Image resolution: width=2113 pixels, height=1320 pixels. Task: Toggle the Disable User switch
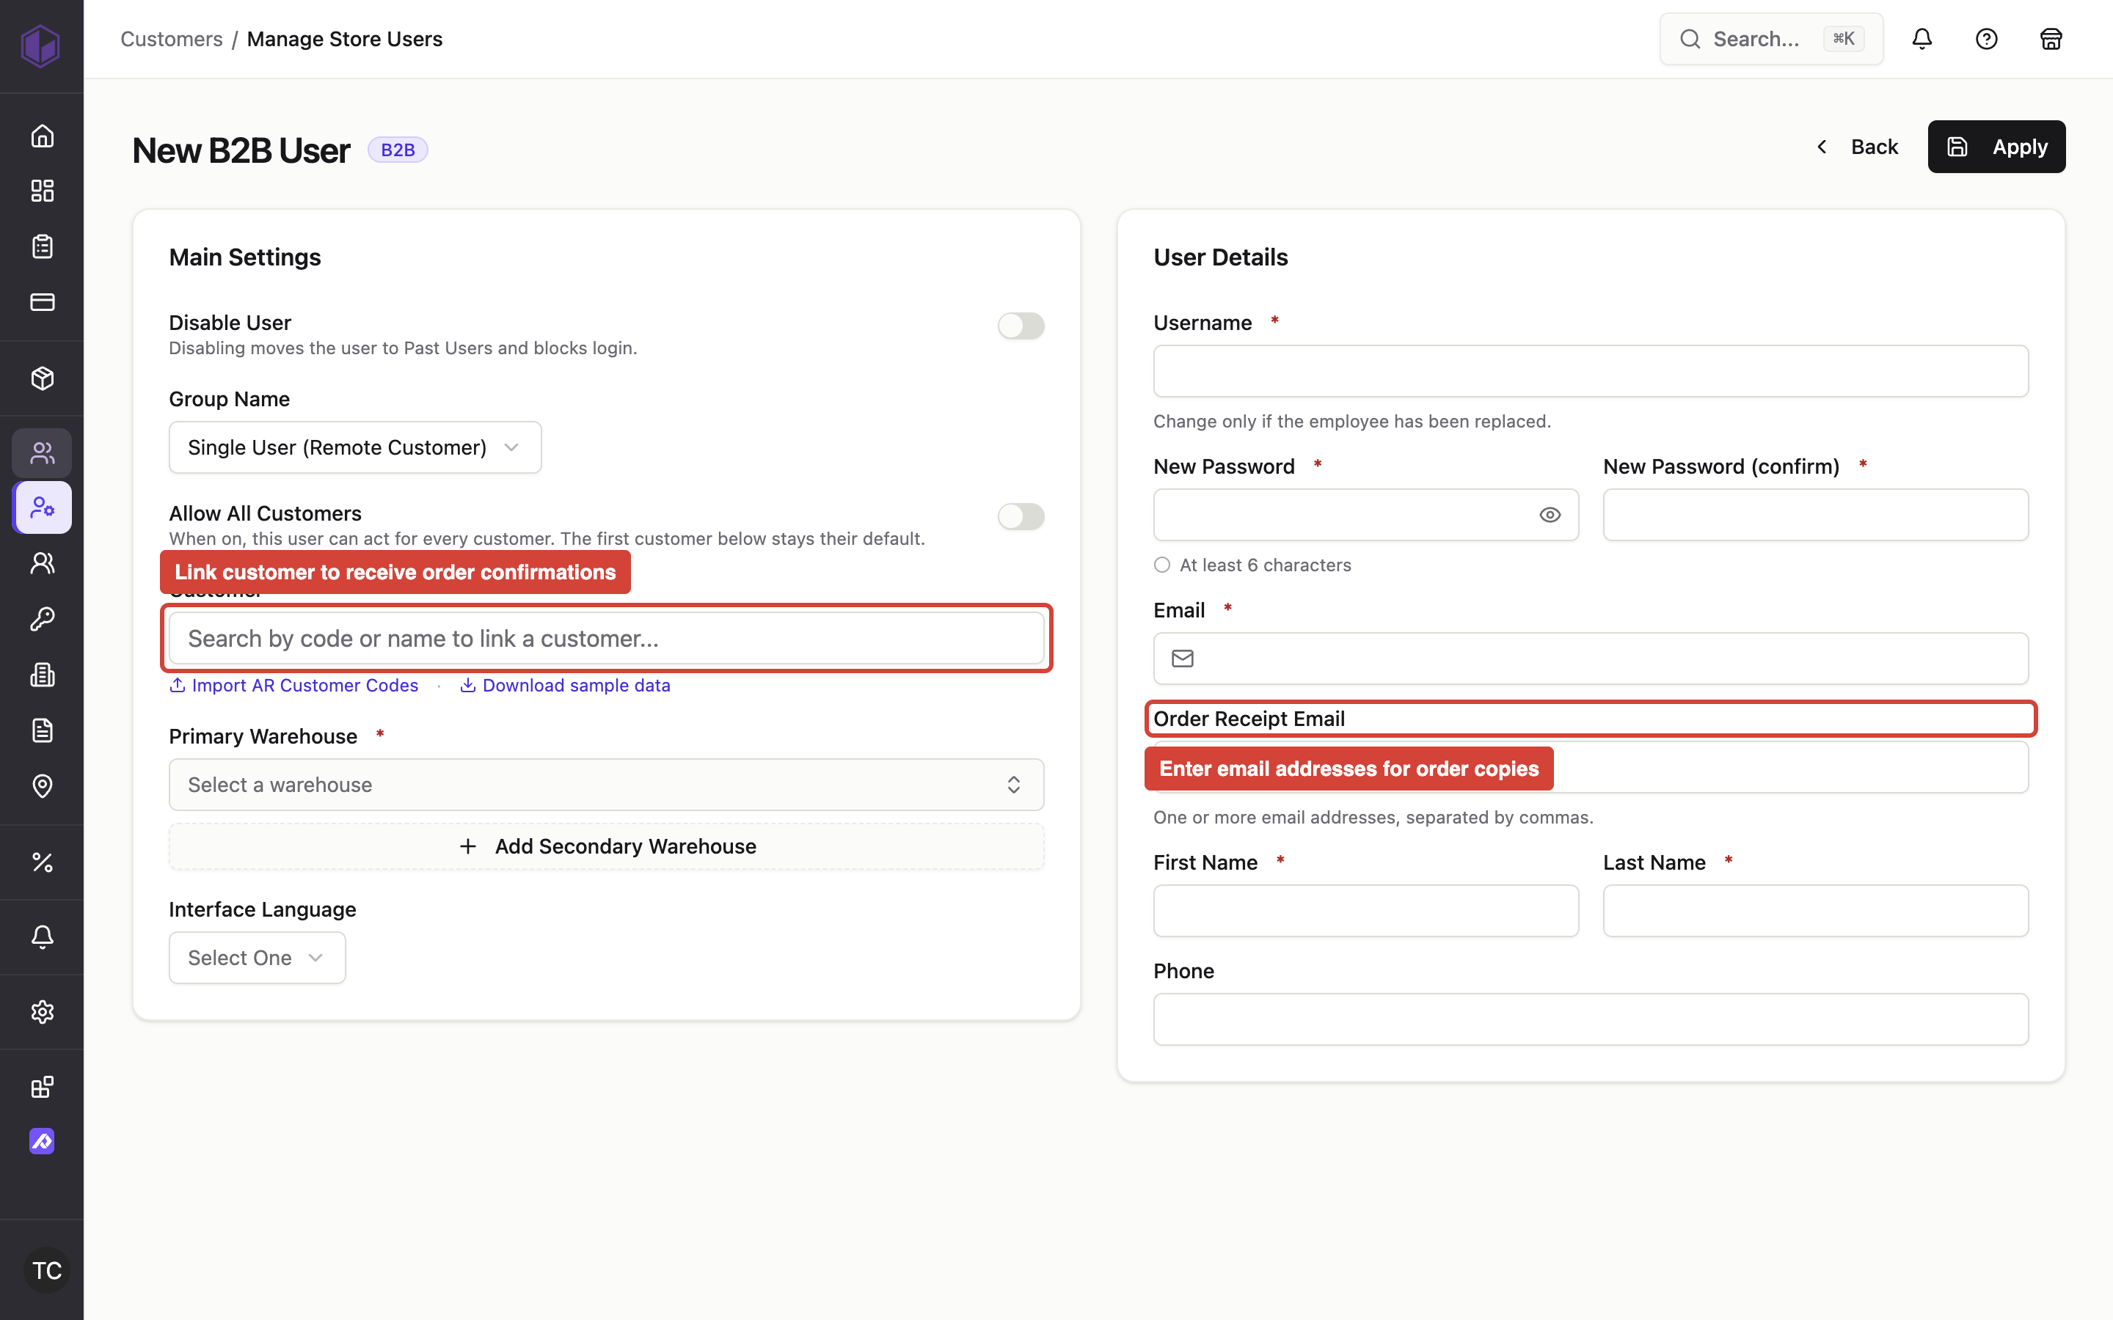1021,326
